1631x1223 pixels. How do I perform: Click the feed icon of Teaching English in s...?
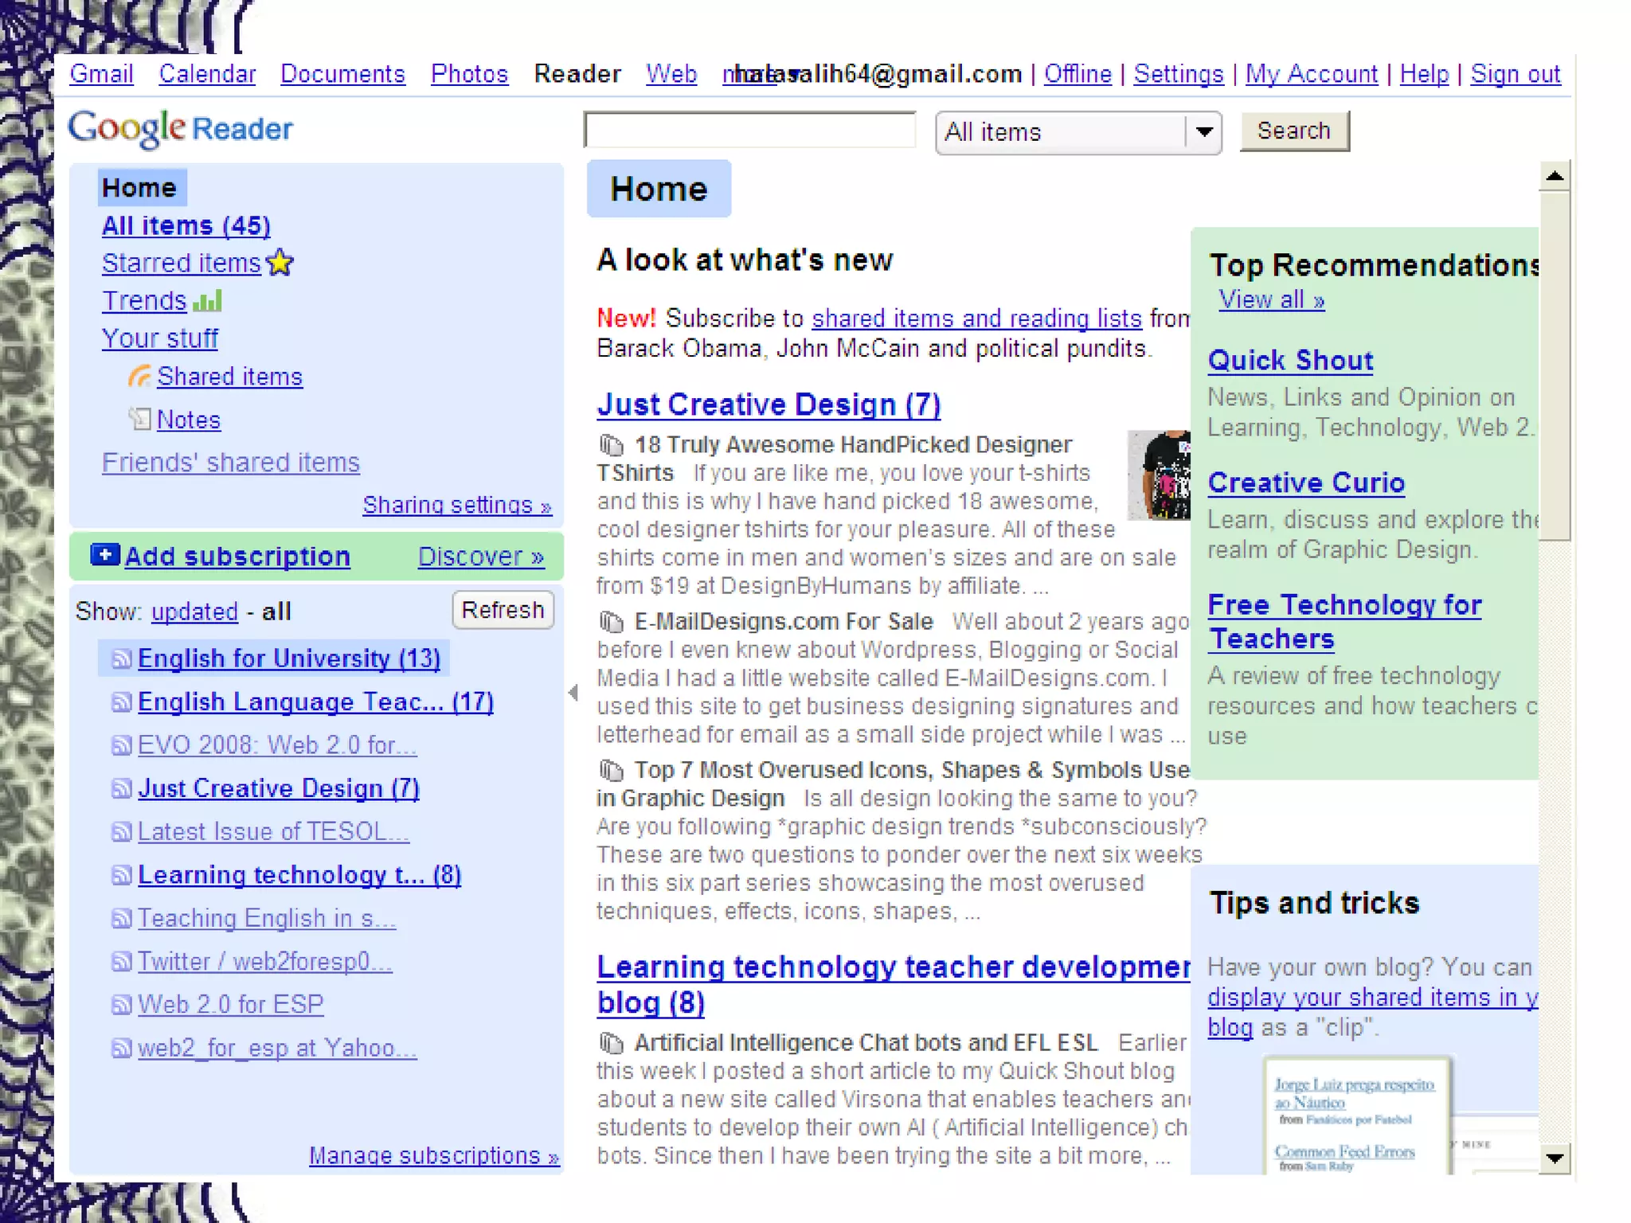point(121,918)
